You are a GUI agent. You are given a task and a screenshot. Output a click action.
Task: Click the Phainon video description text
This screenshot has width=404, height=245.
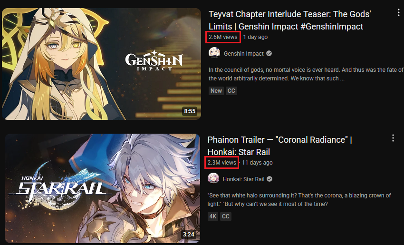pos(299,200)
